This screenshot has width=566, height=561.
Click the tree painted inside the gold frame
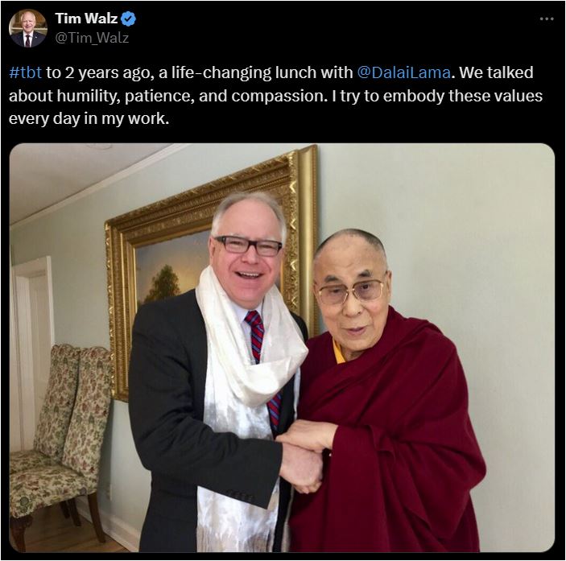click(x=164, y=283)
